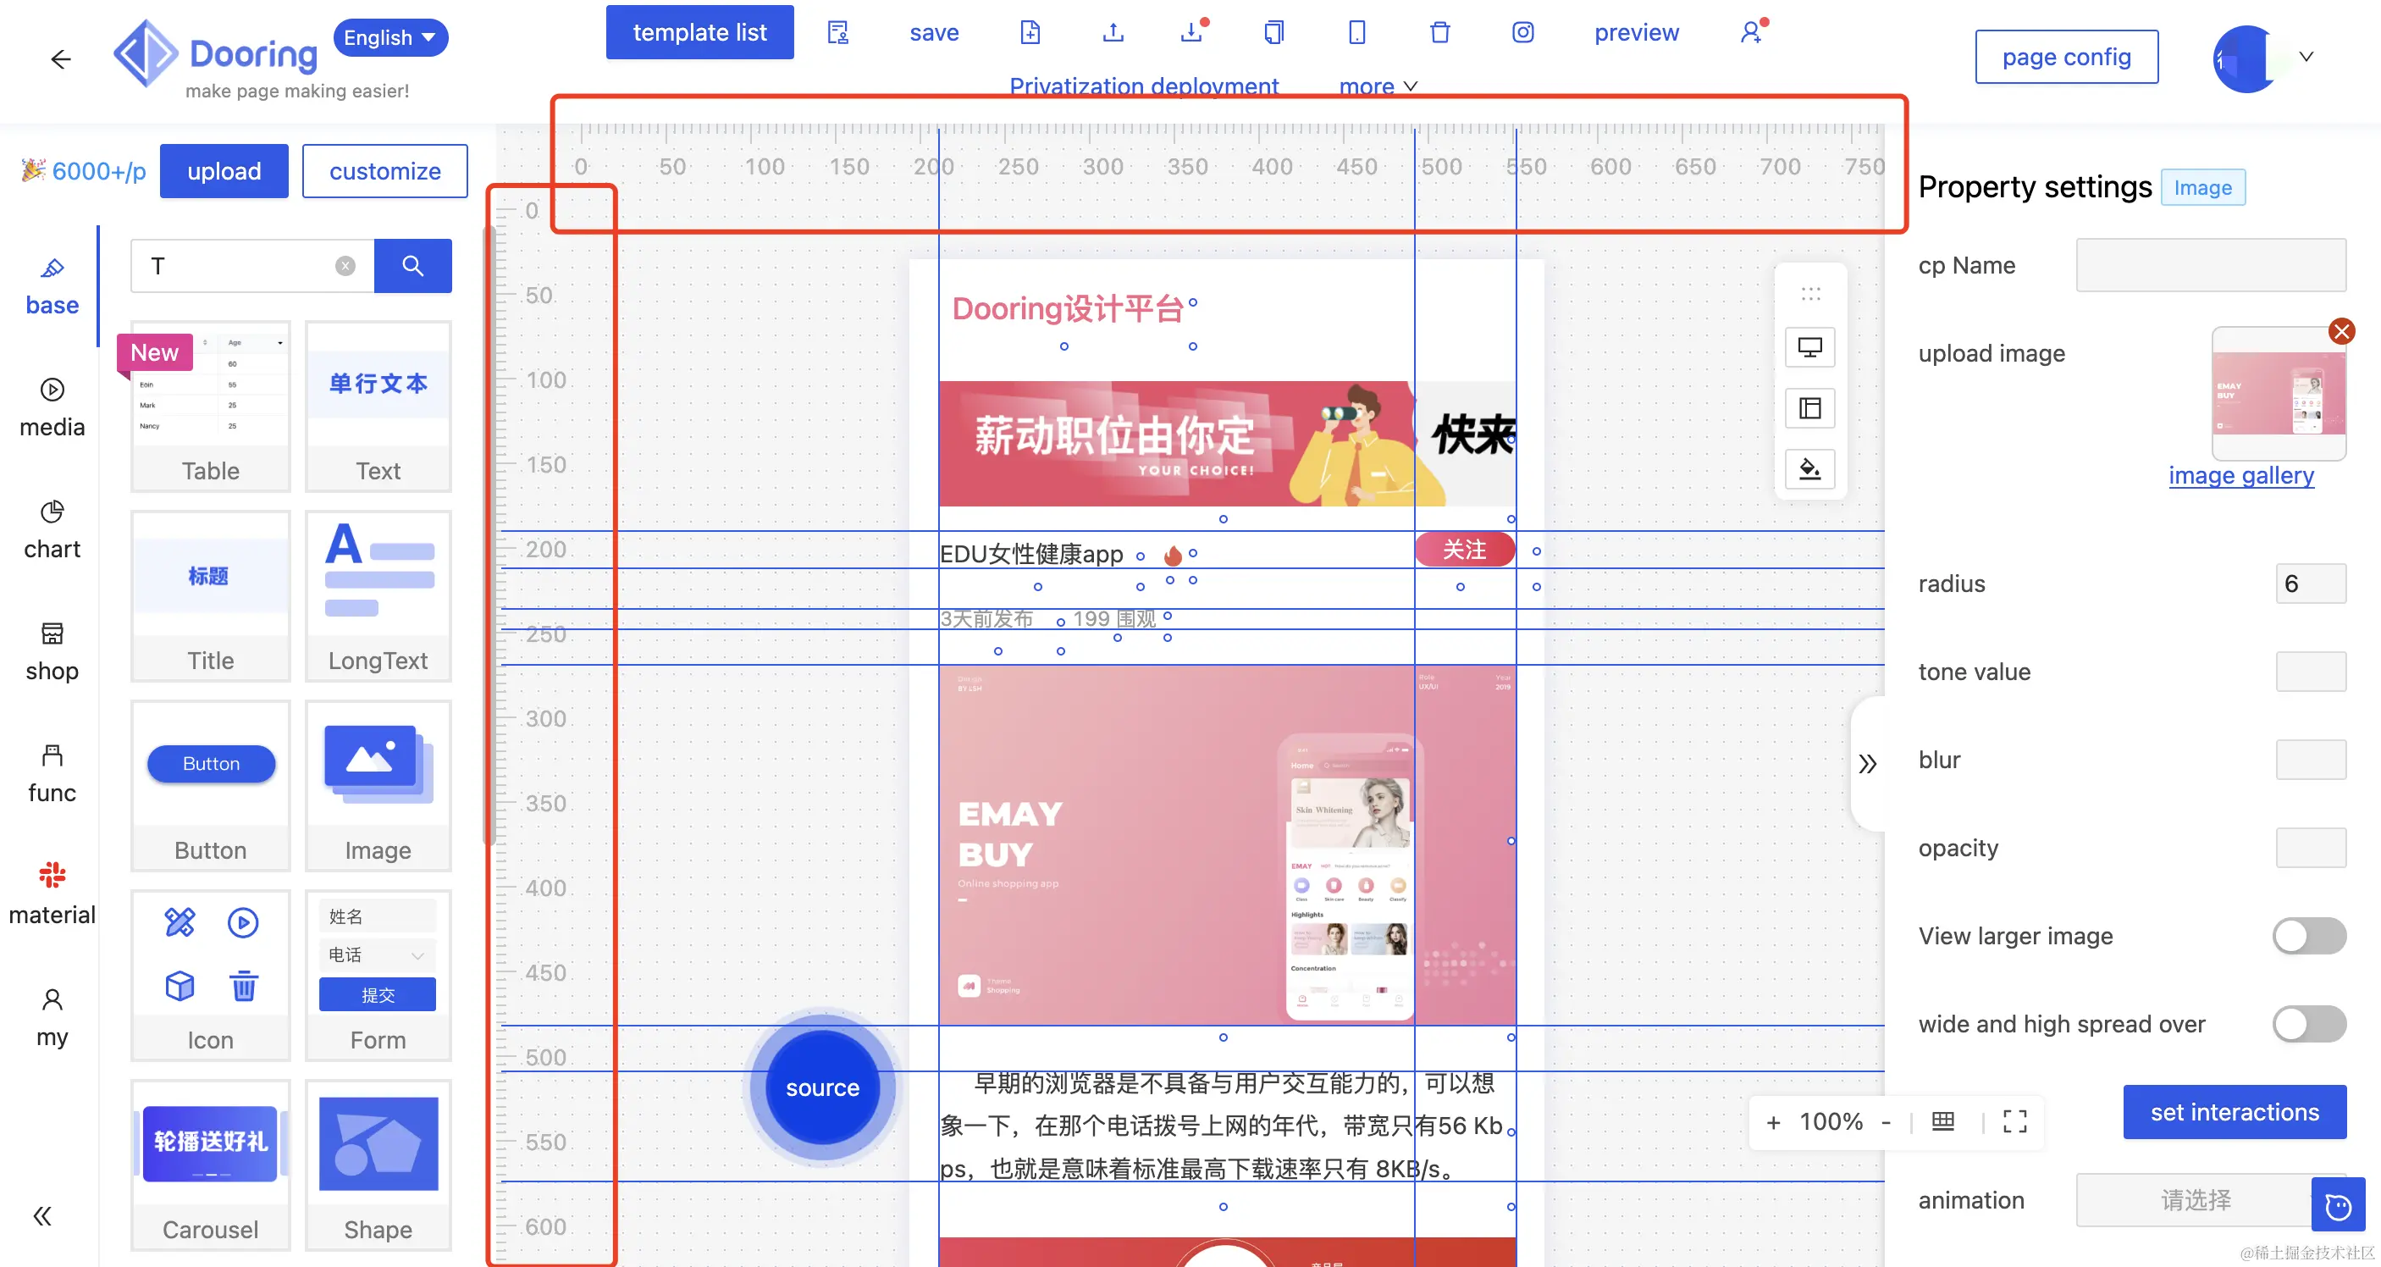This screenshot has height=1267, width=2381.
Task: Remove the uploaded image with the red X
Action: tap(2340, 331)
